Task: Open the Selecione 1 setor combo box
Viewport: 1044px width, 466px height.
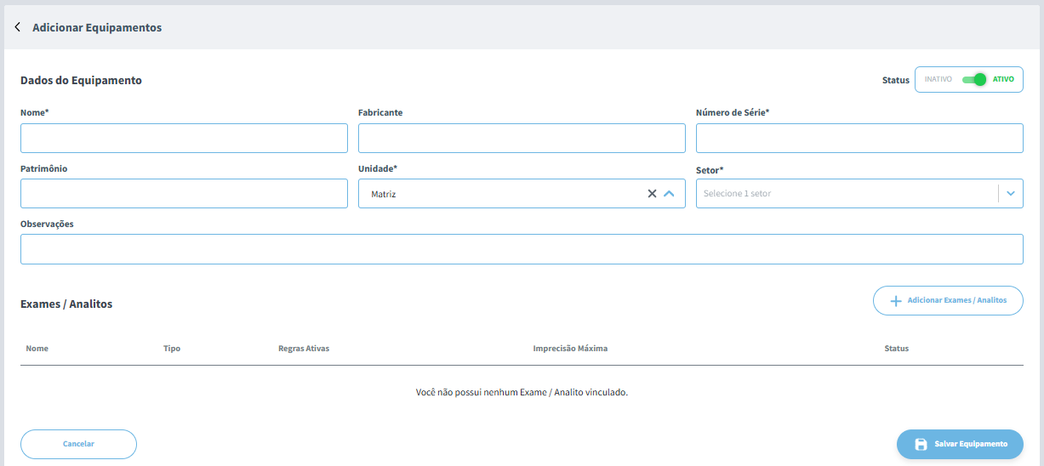Action: (x=859, y=193)
